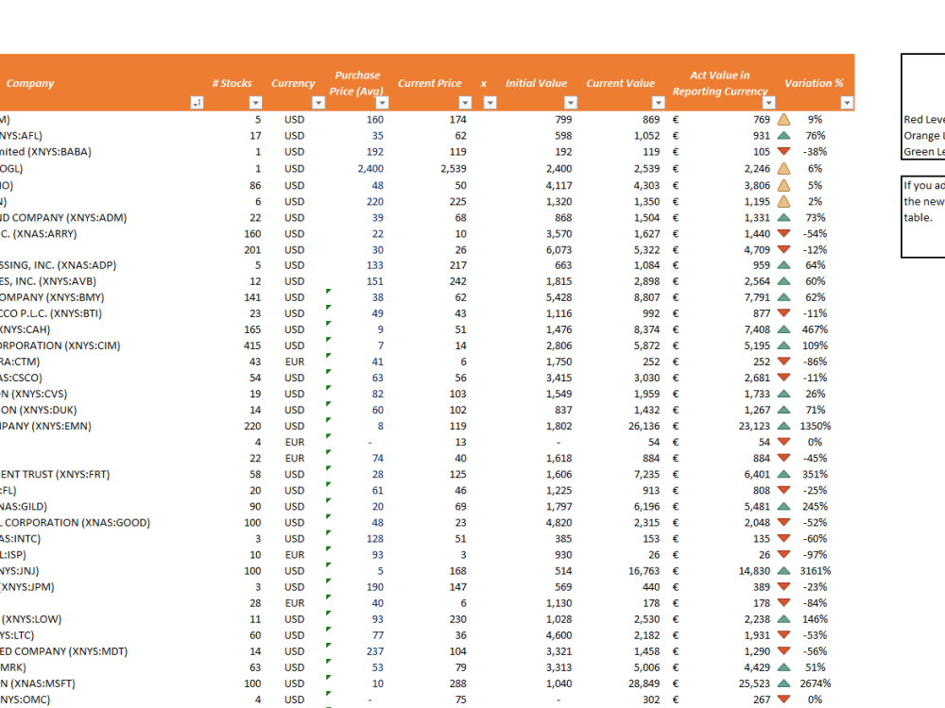This screenshot has height=708, width=945.
Task: Click the orange triangle icon beside 9%
Action: [783, 119]
